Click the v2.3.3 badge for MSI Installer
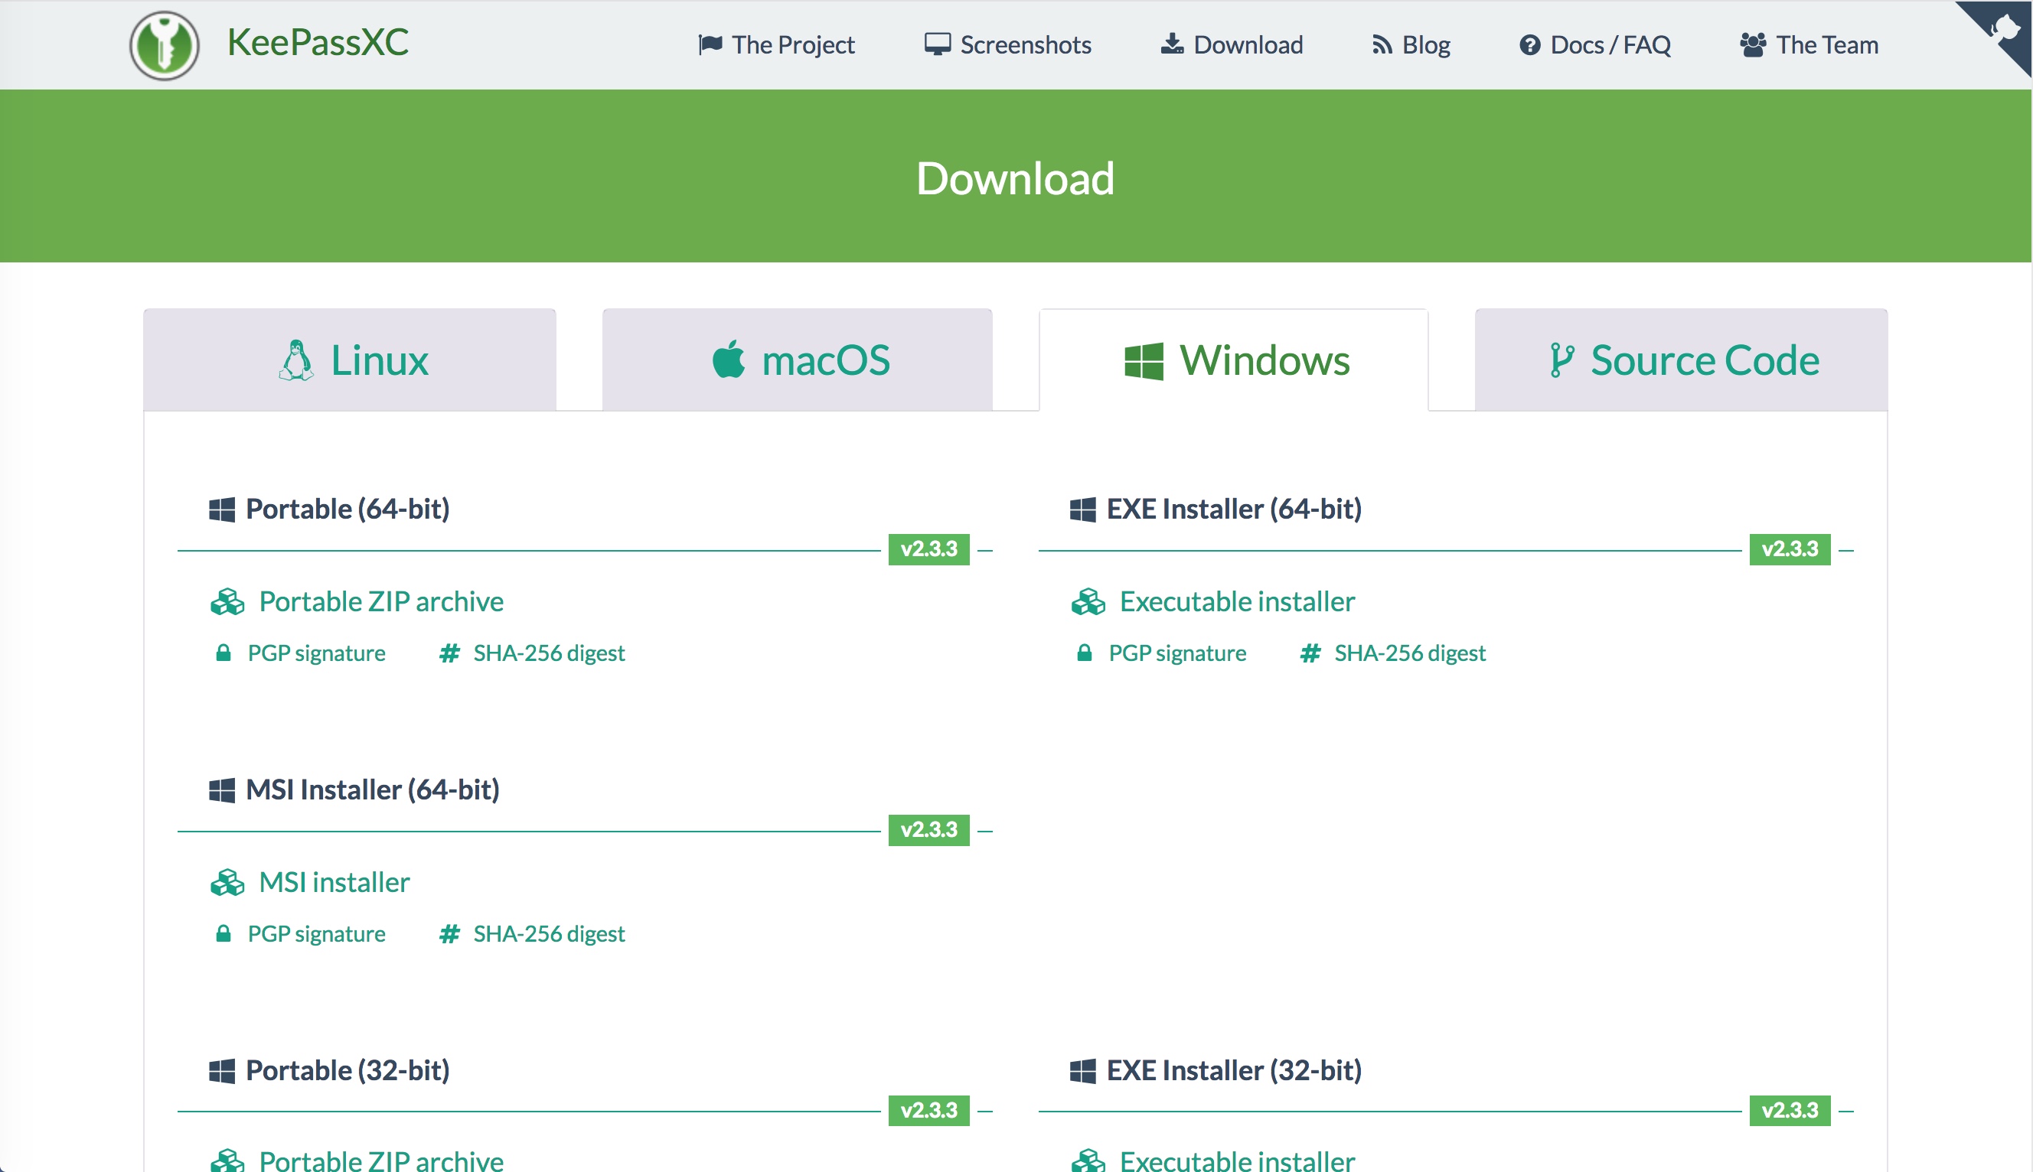Image resolution: width=2033 pixels, height=1172 pixels. [928, 830]
